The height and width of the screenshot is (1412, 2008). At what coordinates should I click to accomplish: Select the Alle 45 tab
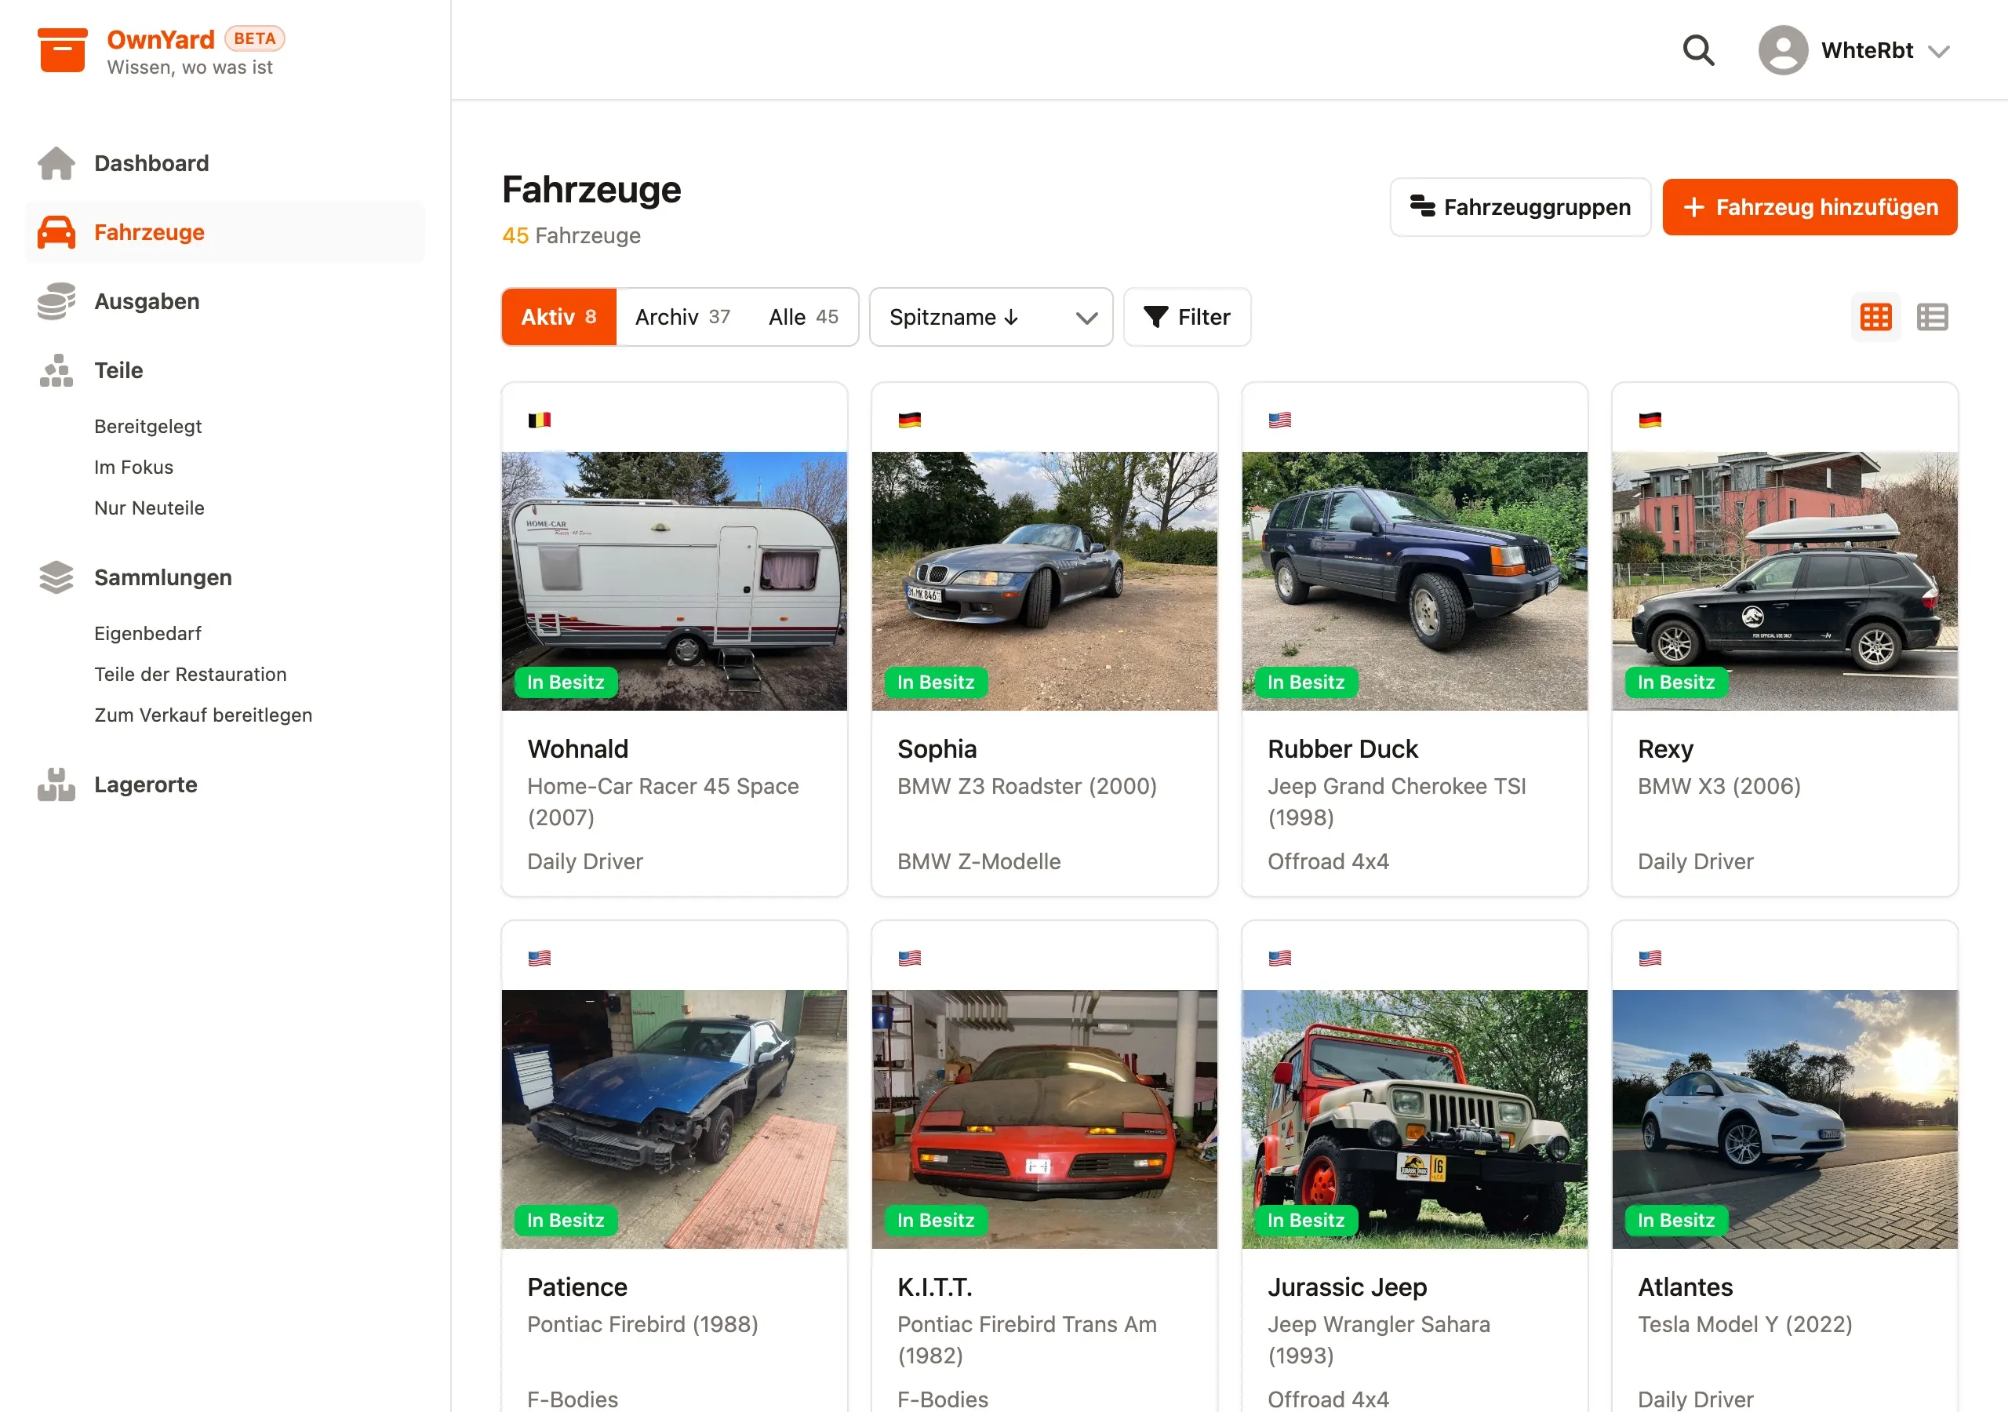[803, 317]
